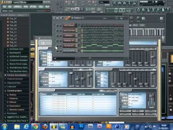
Task: Open Firefox from taskbar
Action: 45,127
